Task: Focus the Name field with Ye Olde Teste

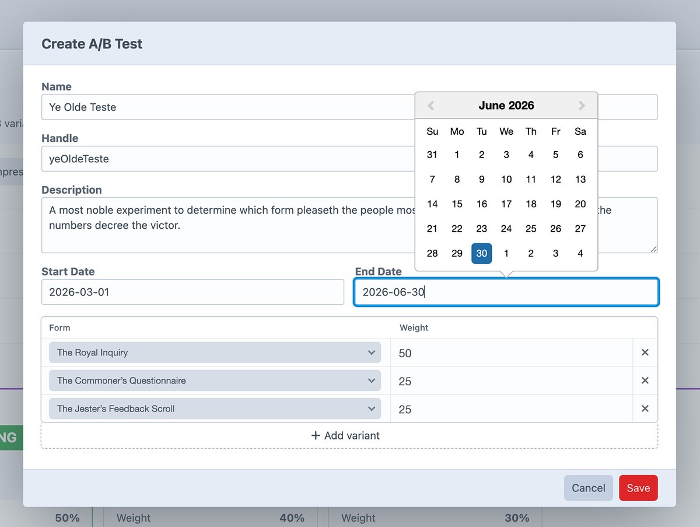Action: (349, 107)
